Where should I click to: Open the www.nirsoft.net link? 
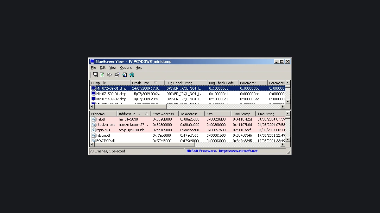[238, 151]
